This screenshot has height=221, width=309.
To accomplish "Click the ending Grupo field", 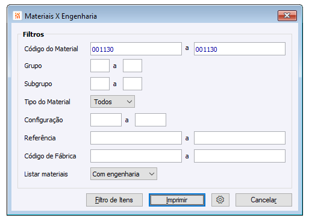I will [x=133, y=66].
